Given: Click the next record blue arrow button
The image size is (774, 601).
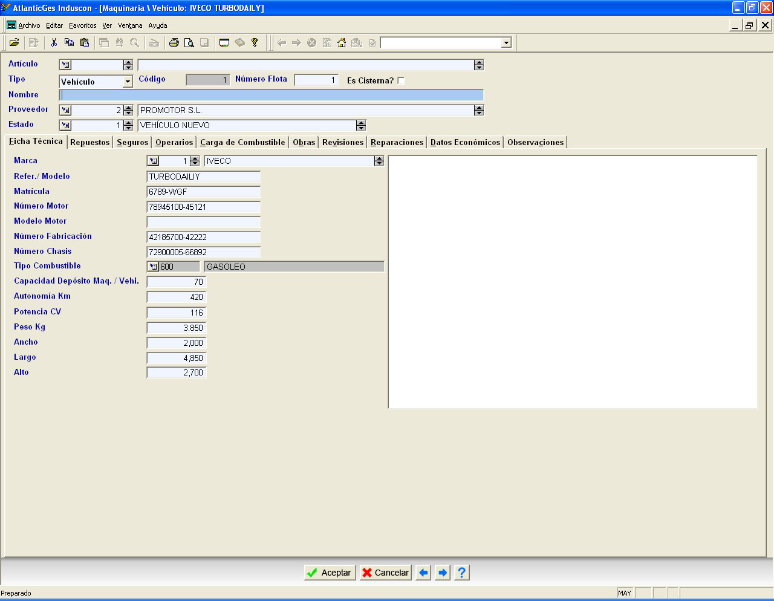Looking at the screenshot, I should coord(443,573).
